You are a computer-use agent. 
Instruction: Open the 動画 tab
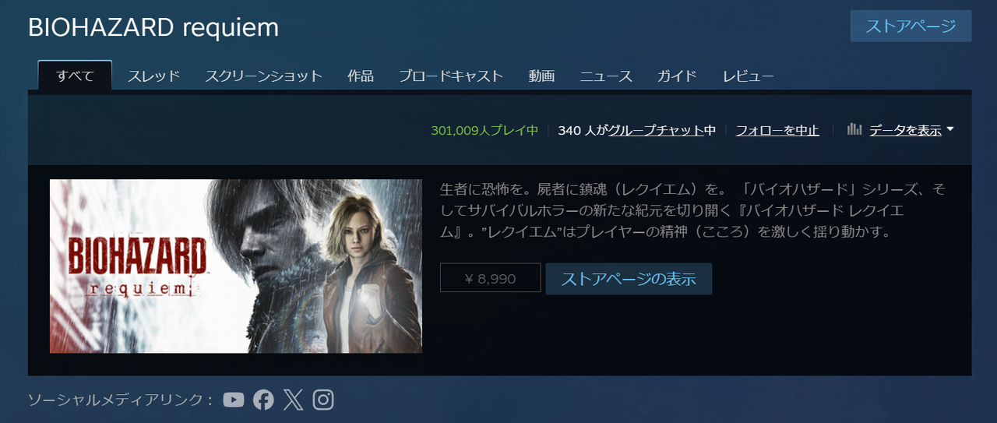point(541,76)
